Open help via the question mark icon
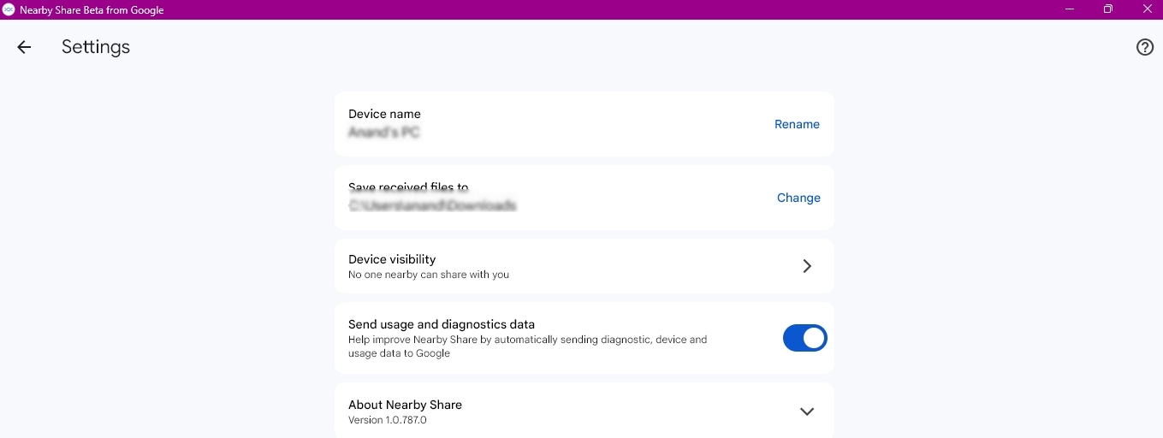Viewport: 1163px width, 438px height. (1144, 47)
